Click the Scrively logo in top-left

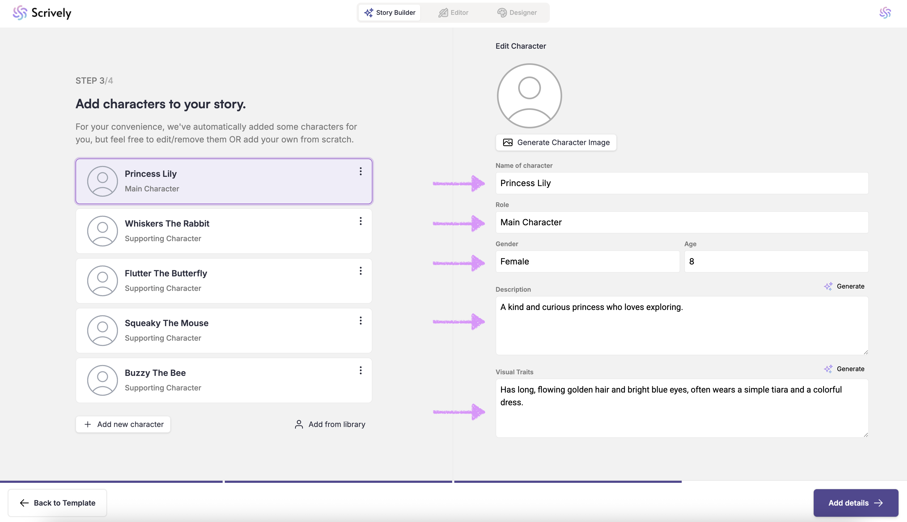tap(42, 13)
